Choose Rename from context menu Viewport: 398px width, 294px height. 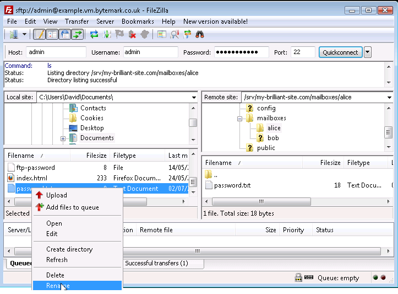[77, 286]
